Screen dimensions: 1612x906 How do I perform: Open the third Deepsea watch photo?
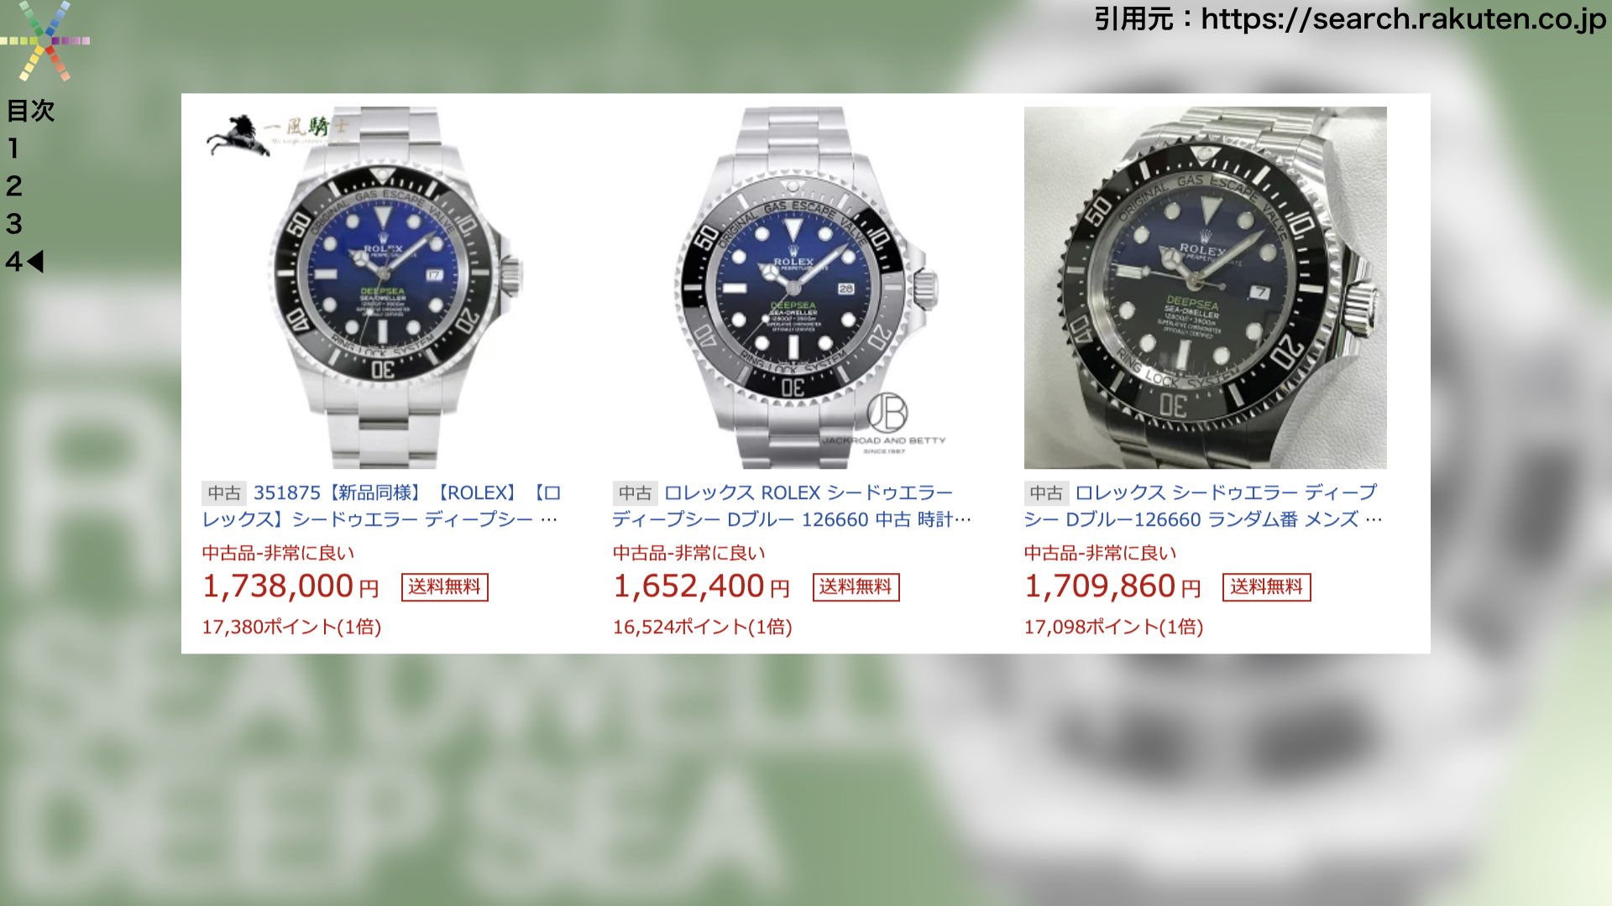1206,288
